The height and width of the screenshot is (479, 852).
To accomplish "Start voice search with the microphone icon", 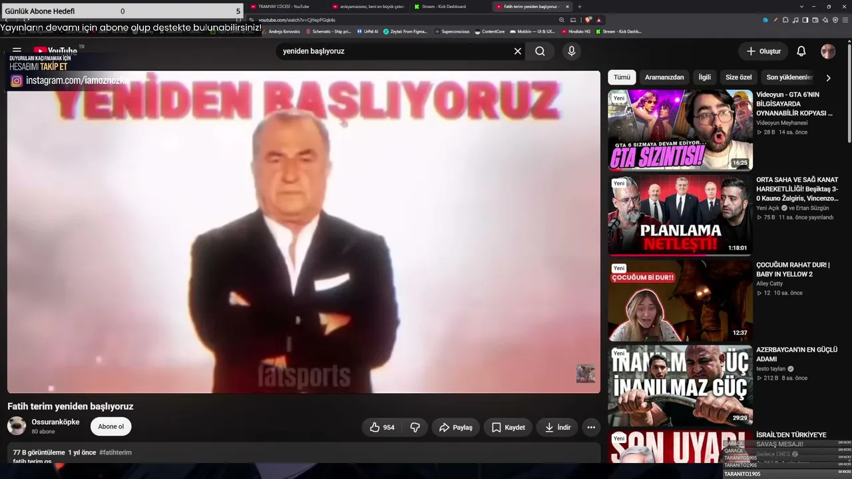I will tap(571, 51).
